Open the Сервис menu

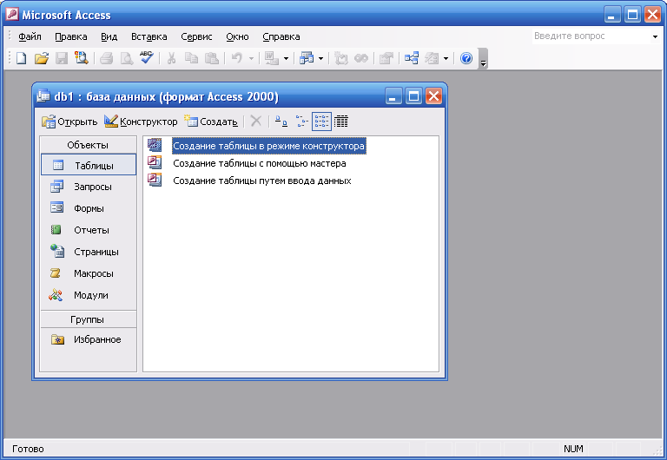(x=196, y=36)
